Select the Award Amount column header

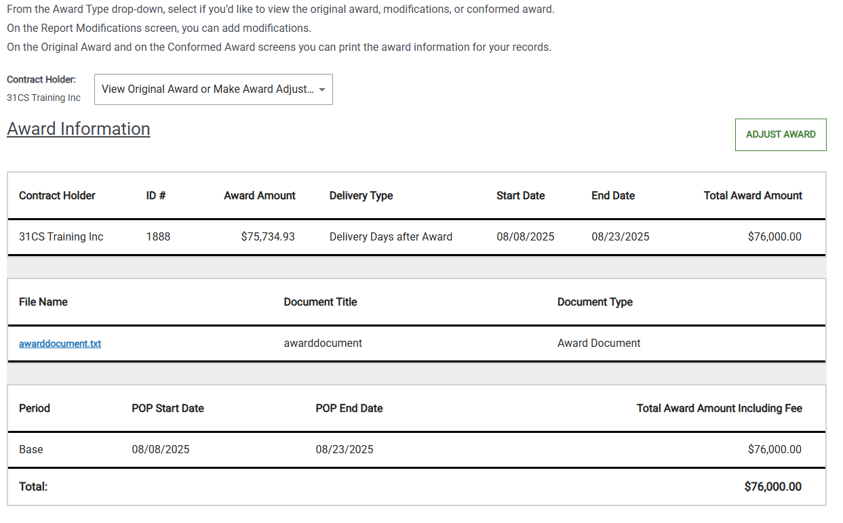tap(259, 195)
